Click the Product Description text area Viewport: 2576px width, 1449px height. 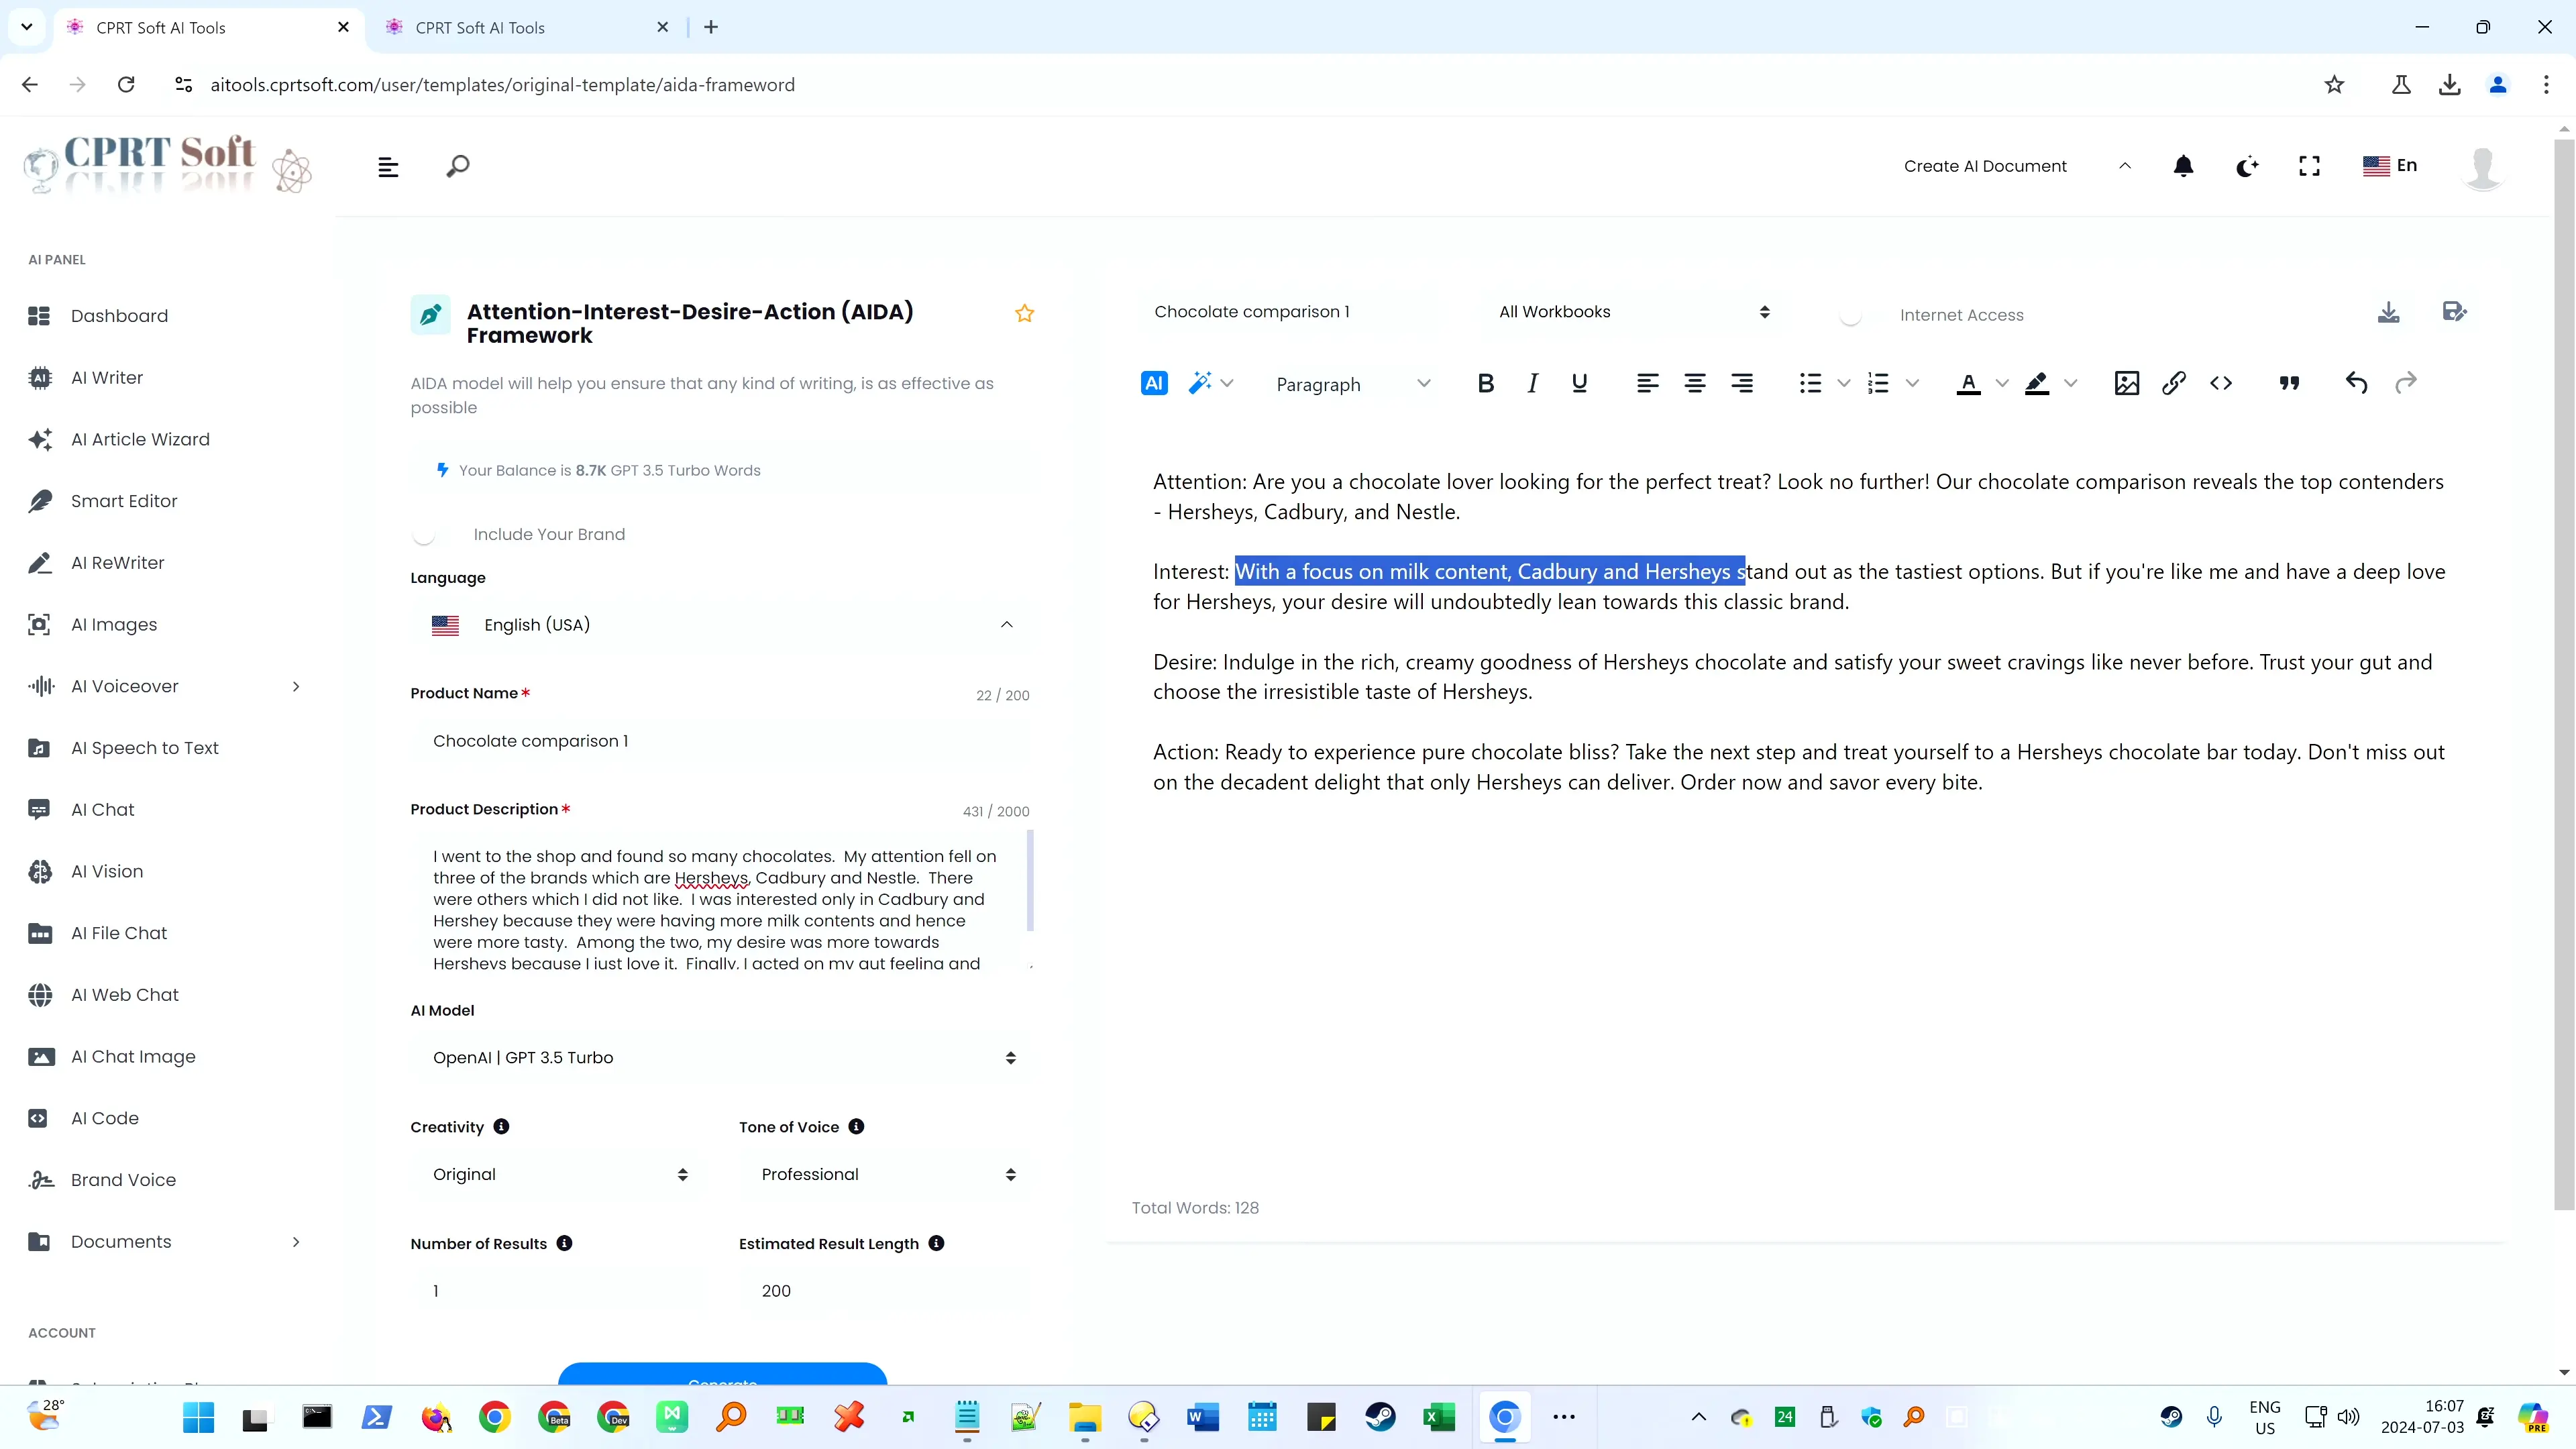coord(721,900)
